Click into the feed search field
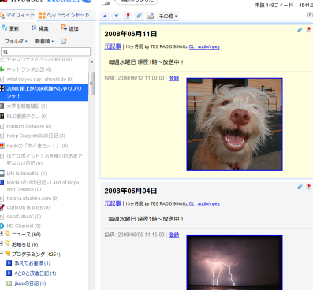This screenshot has width=313, height=290. [x=46, y=52]
